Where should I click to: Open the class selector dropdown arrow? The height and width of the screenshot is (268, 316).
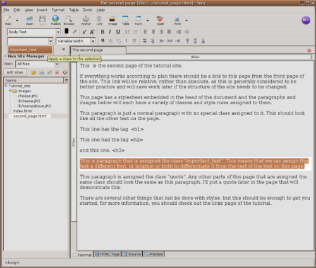click(x=51, y=41)
